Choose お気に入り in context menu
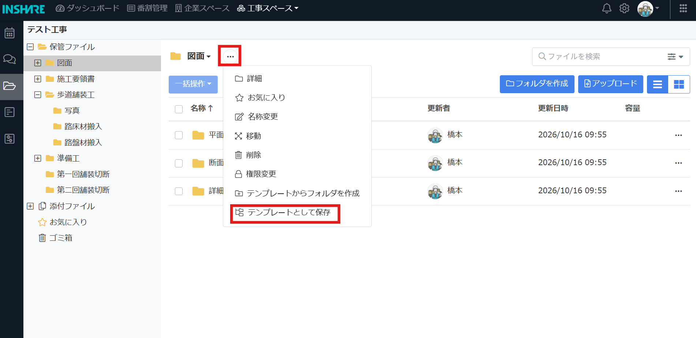The width and height of the screenshot is (696, 338). [297, 98]
